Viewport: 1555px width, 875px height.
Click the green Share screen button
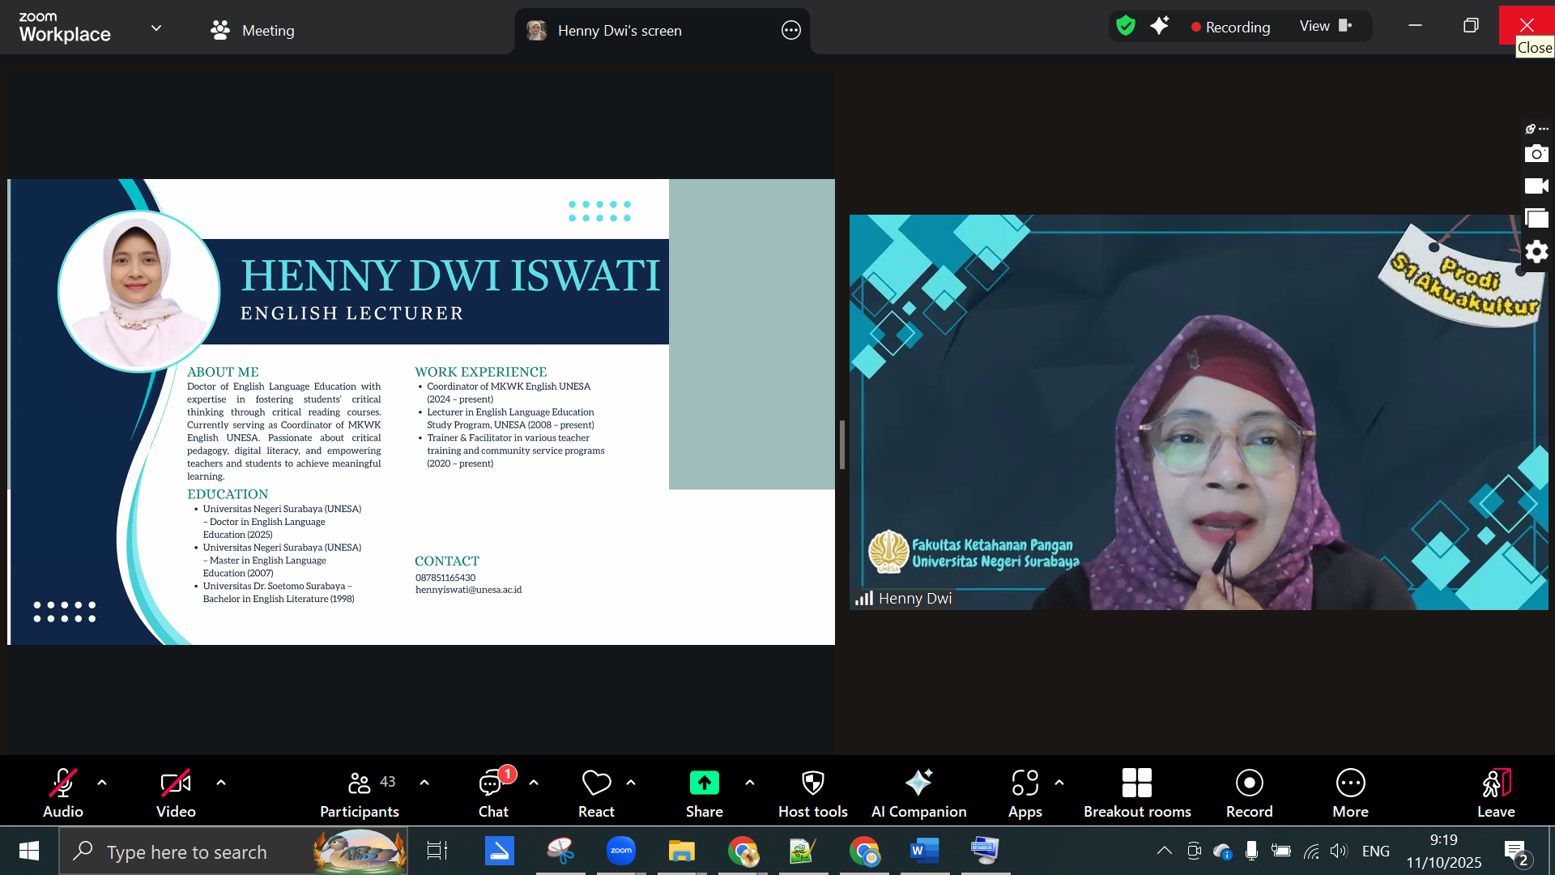tap(704, 783)
